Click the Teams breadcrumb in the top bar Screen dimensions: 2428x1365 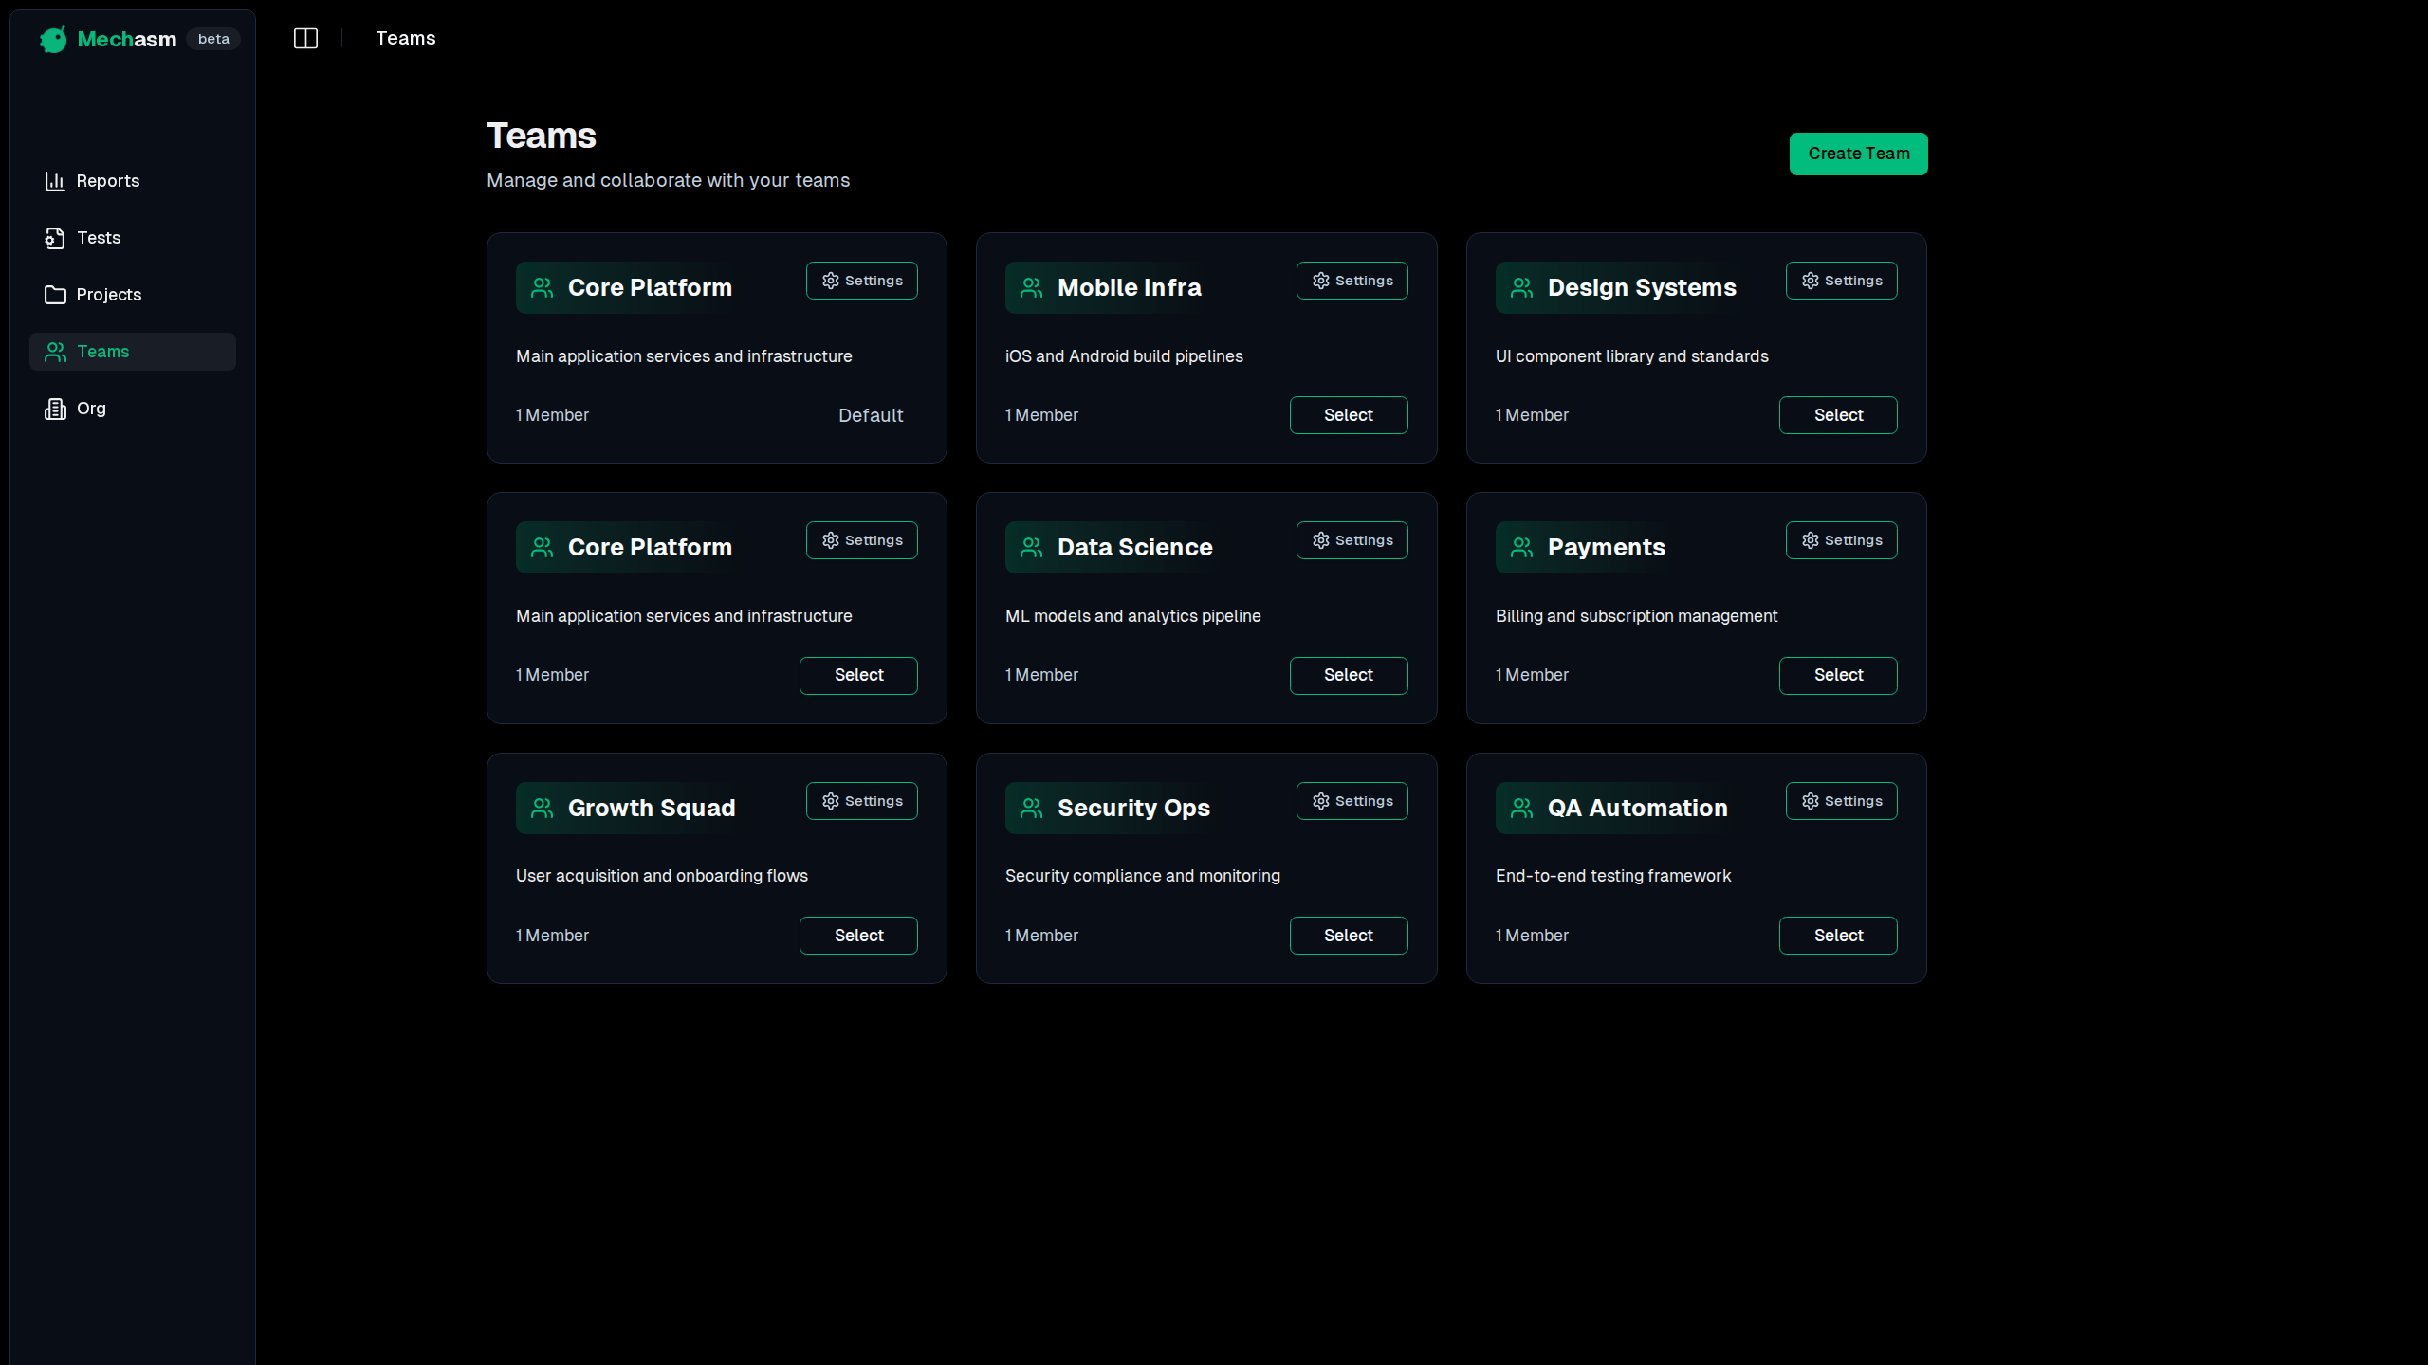pyautogui.click(x=405, y=38)
